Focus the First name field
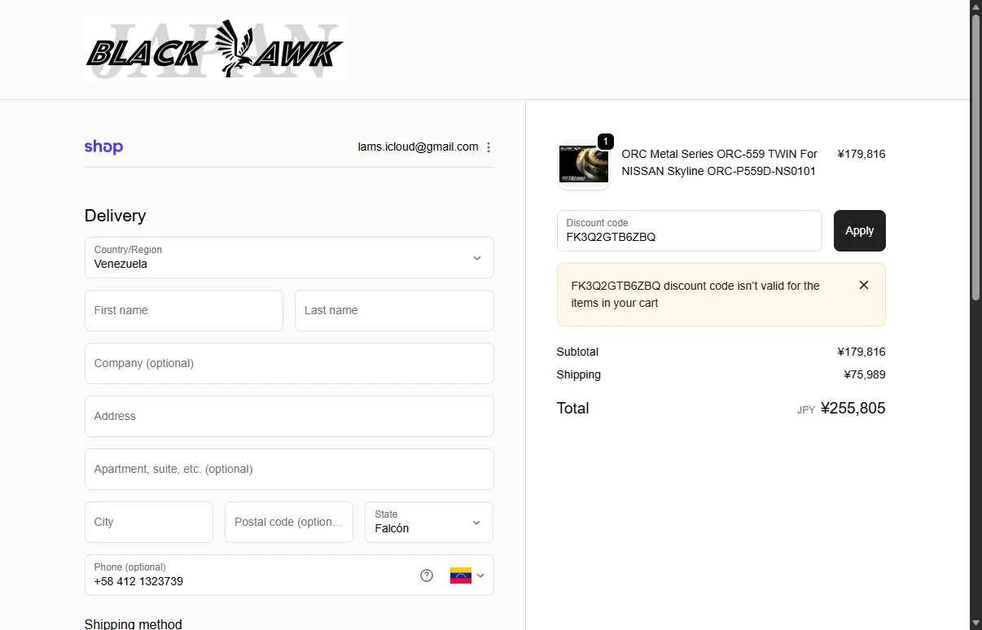 [184, 310]
